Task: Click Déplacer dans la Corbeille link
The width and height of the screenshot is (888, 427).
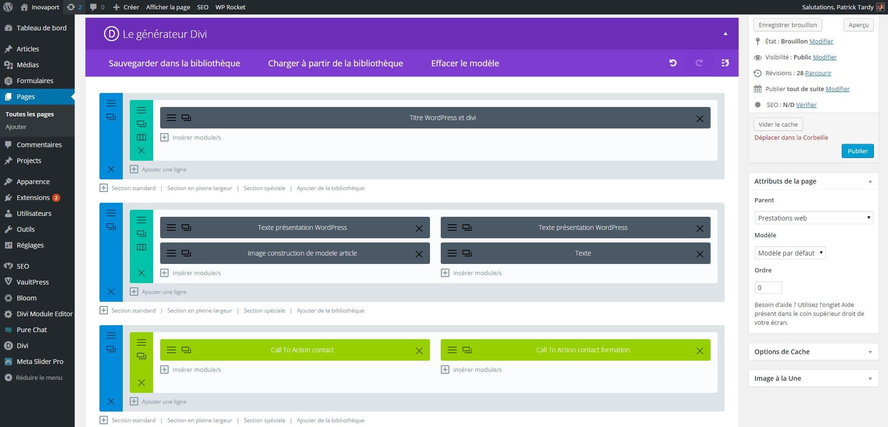Action: 791,137
